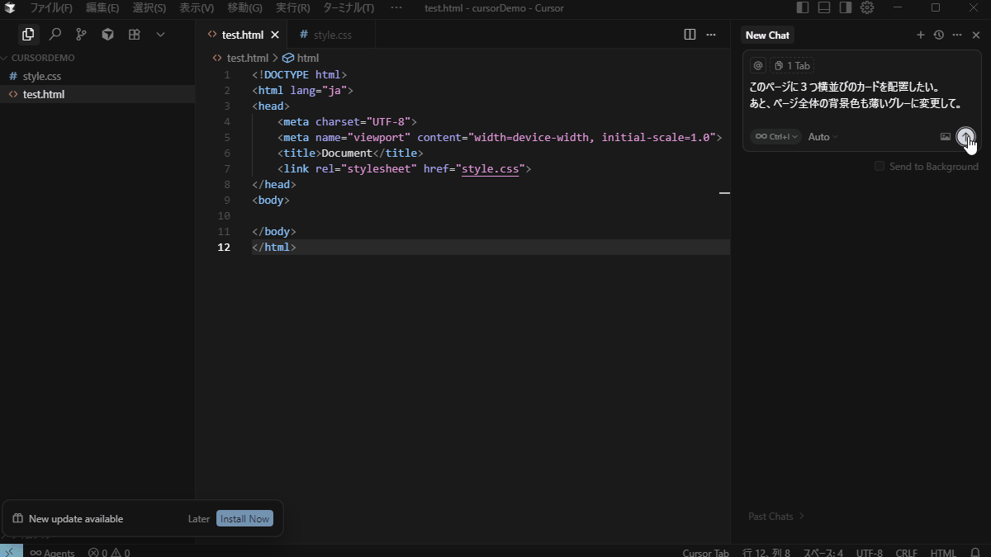Toggle the primary sidebar layout icon
This screenshot has height=557, width=991.
click(x=803, y=7)
